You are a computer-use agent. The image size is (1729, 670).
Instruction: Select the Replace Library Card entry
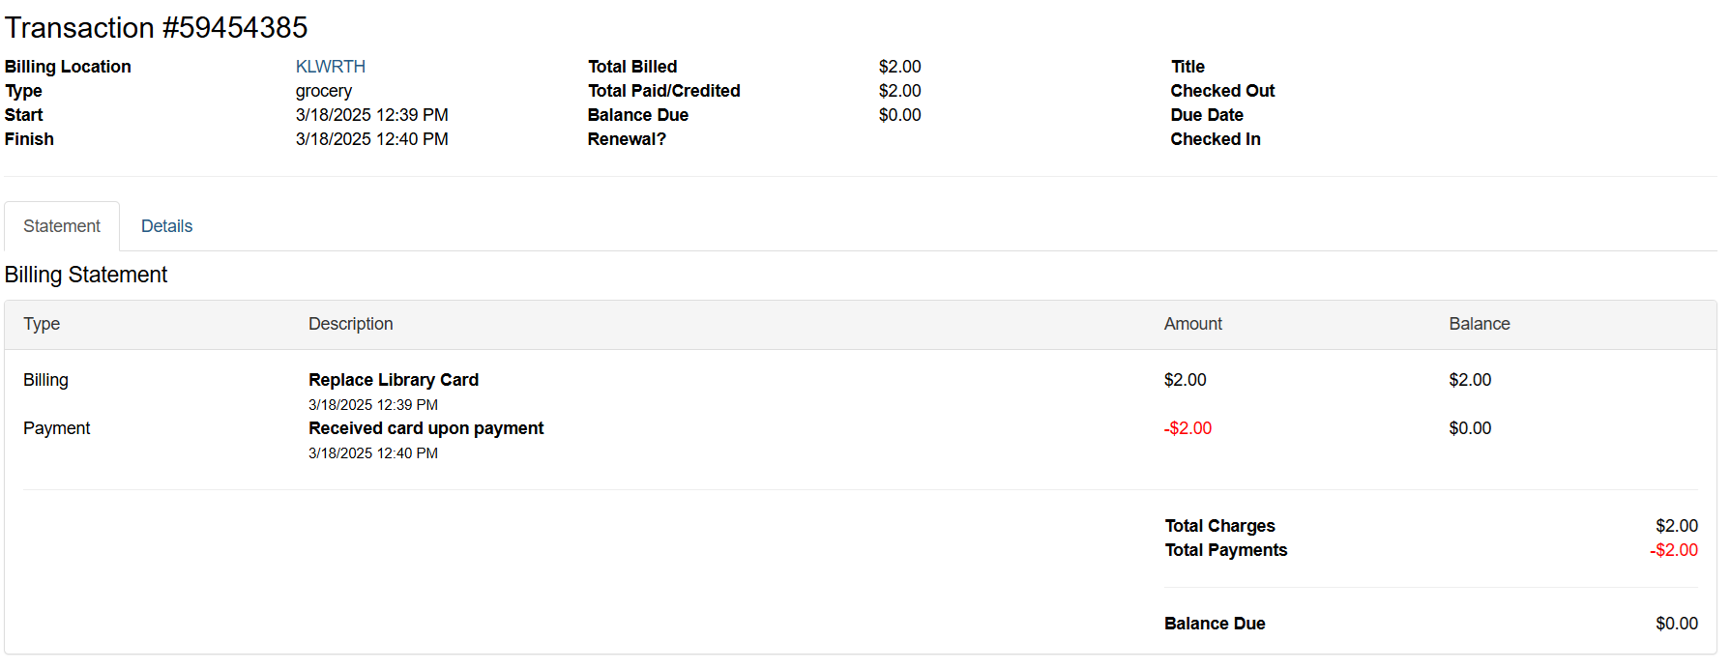click(x=394, y=380)
